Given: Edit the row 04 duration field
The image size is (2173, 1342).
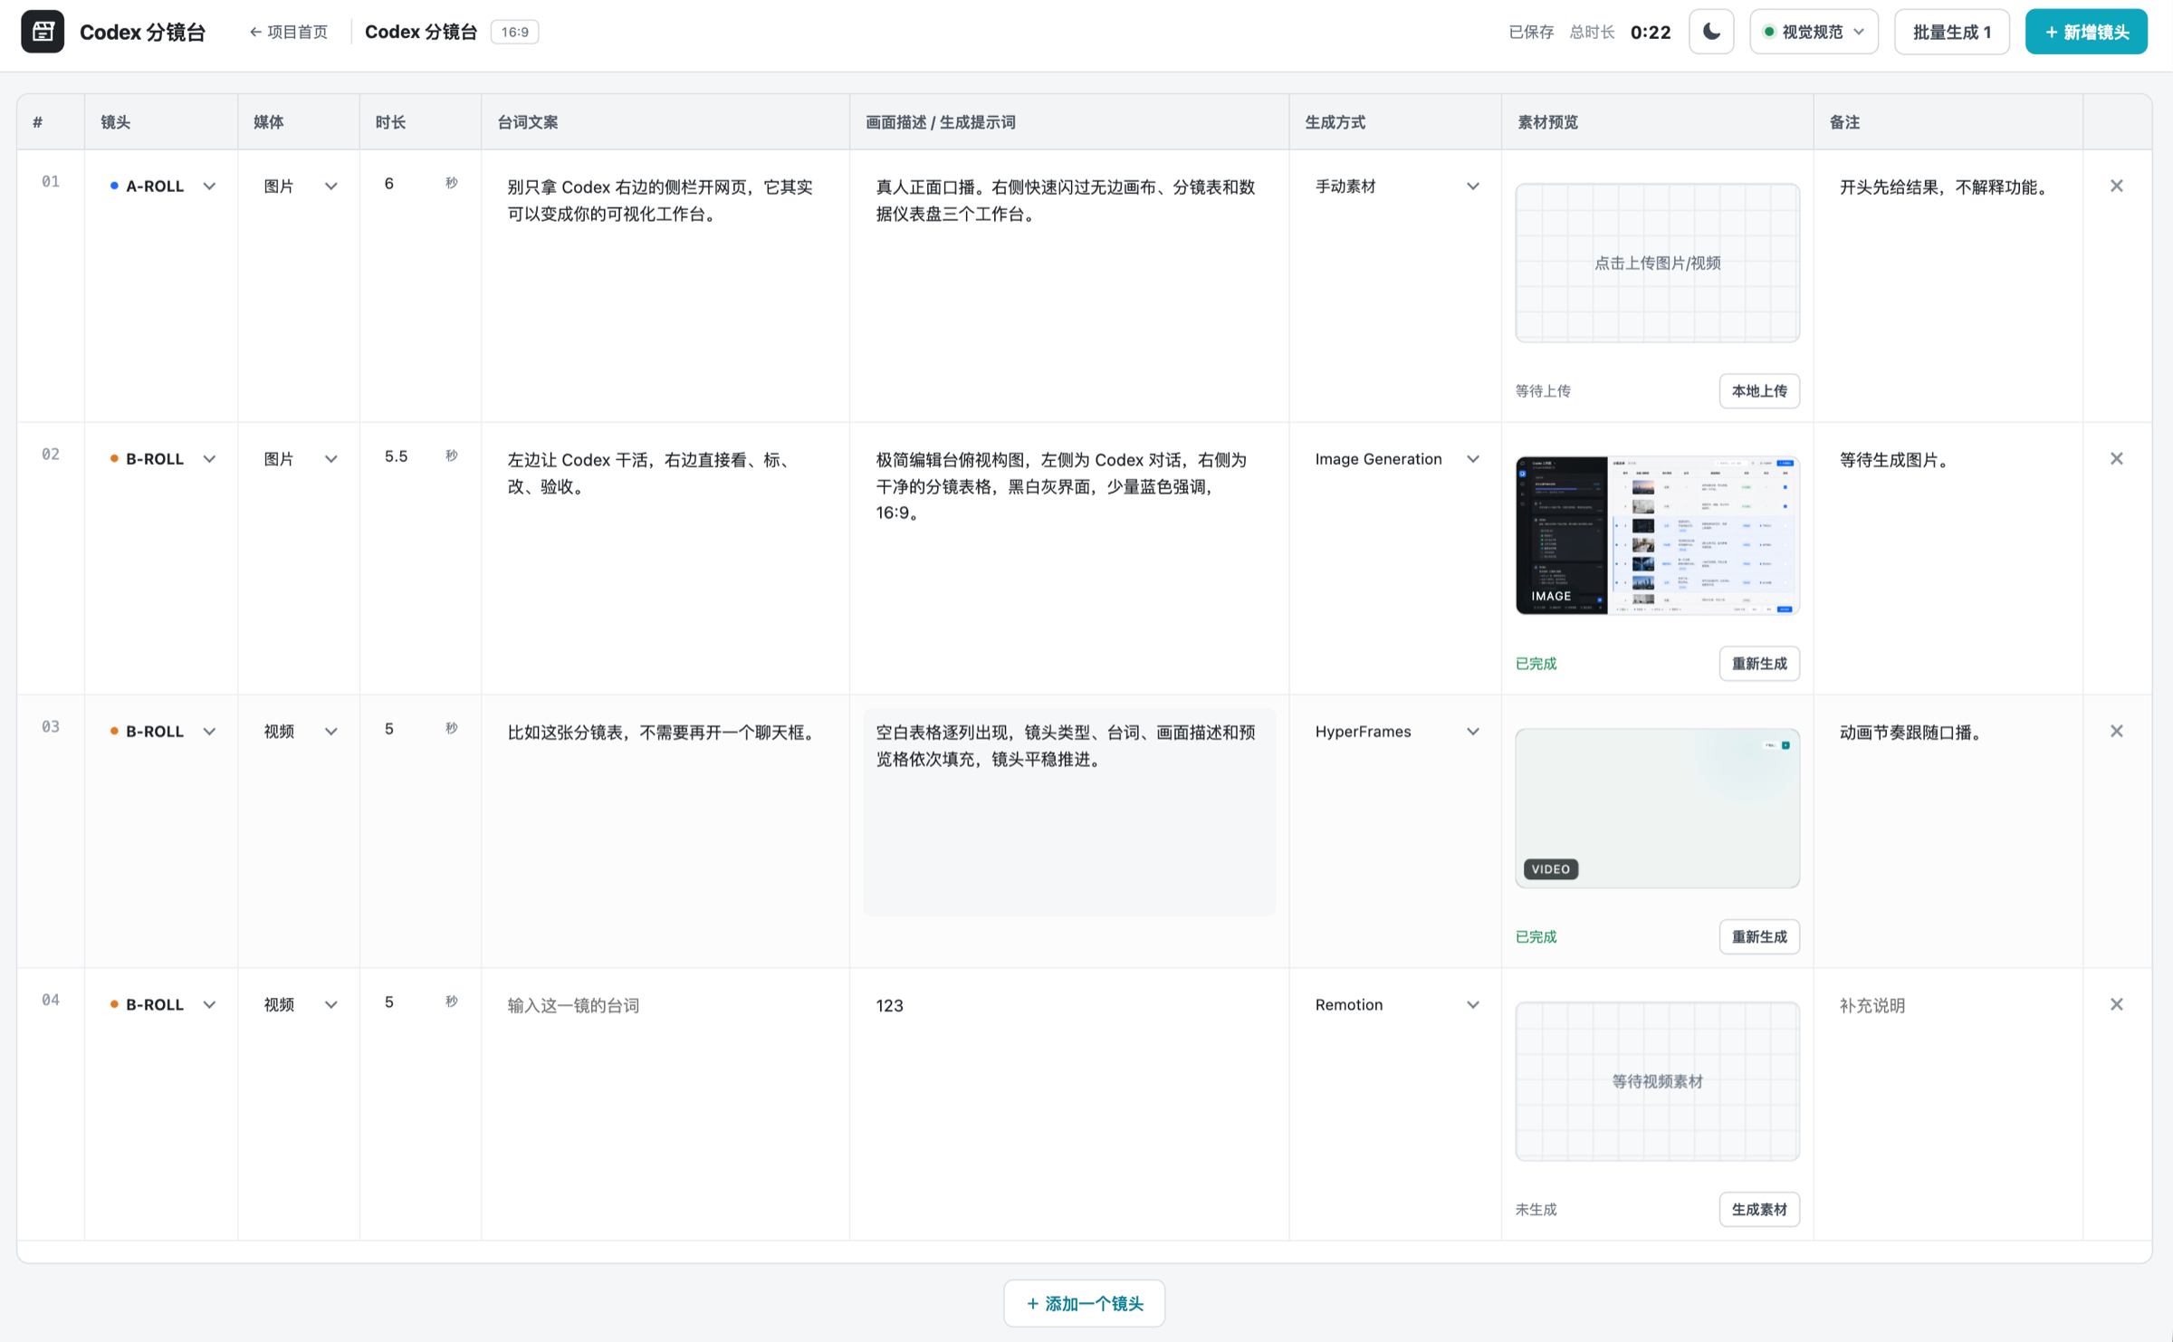Looking at the screenshot, I should pos(406,1002).
